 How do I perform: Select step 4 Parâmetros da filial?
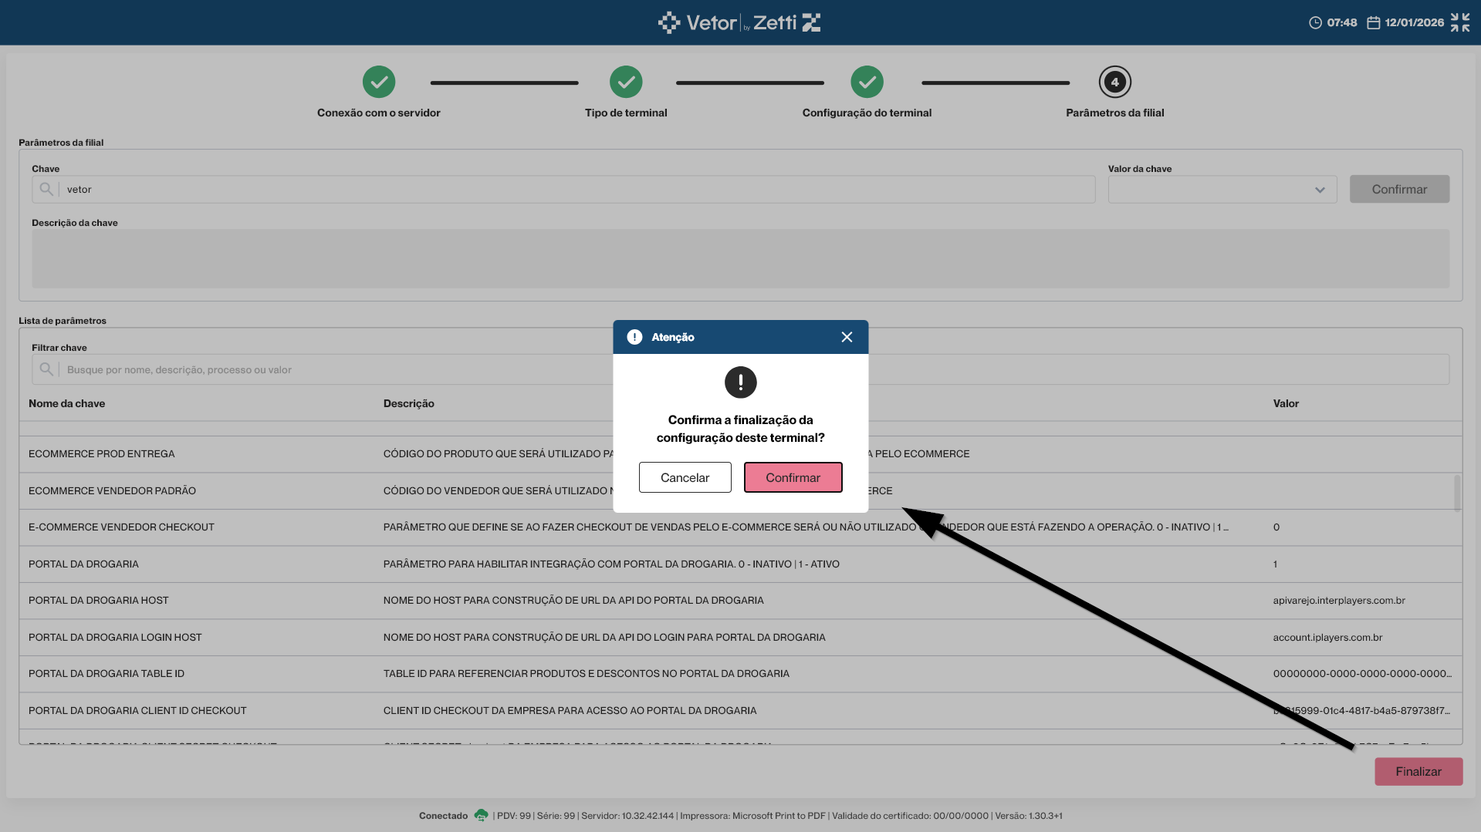click(x=1114, y=82)
